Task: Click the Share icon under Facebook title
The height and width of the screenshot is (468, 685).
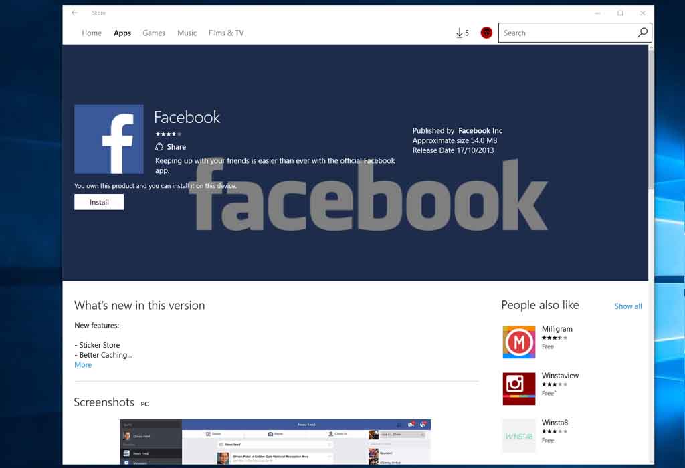Action: [160, 147]
